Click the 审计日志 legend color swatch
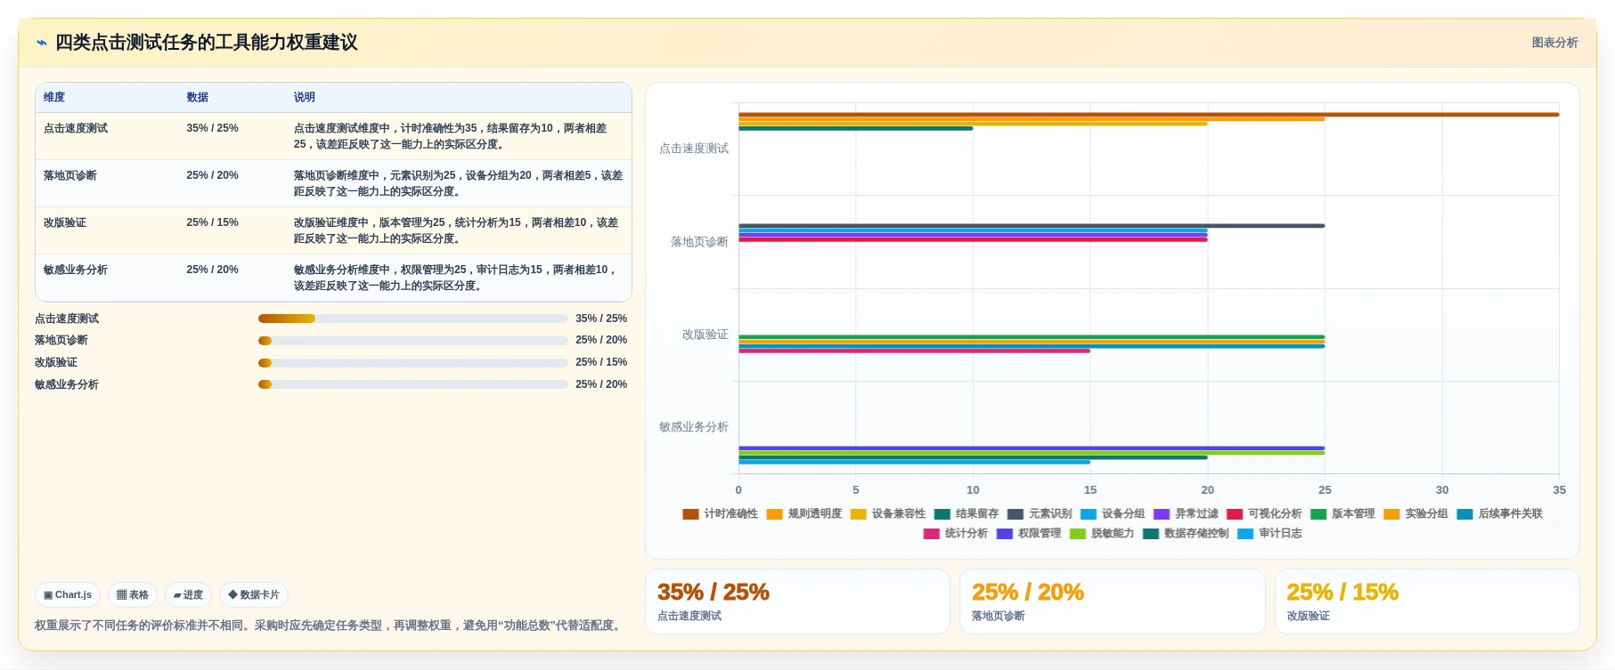The height and width of the screenshot is (670, 1615). point(1244,533)
